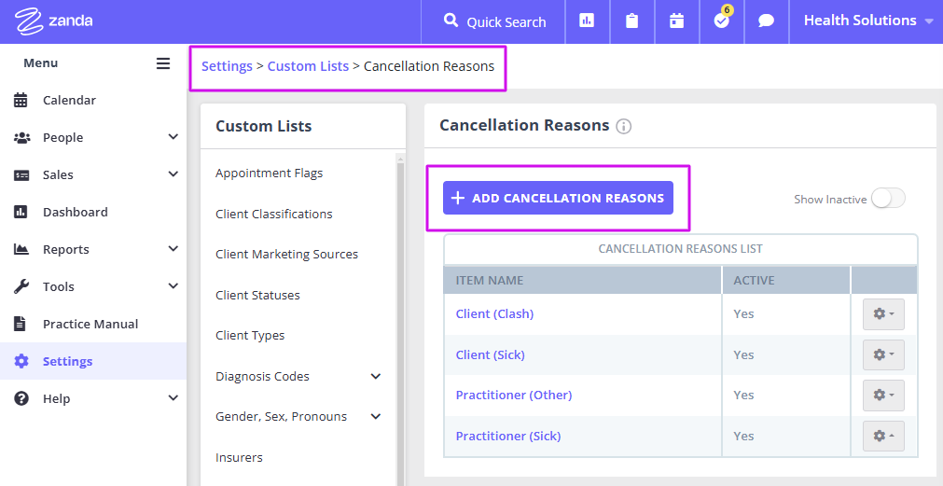Screen dimensions: 943x486
Task: Click the Zanda logo
Action: pos(54,21)
